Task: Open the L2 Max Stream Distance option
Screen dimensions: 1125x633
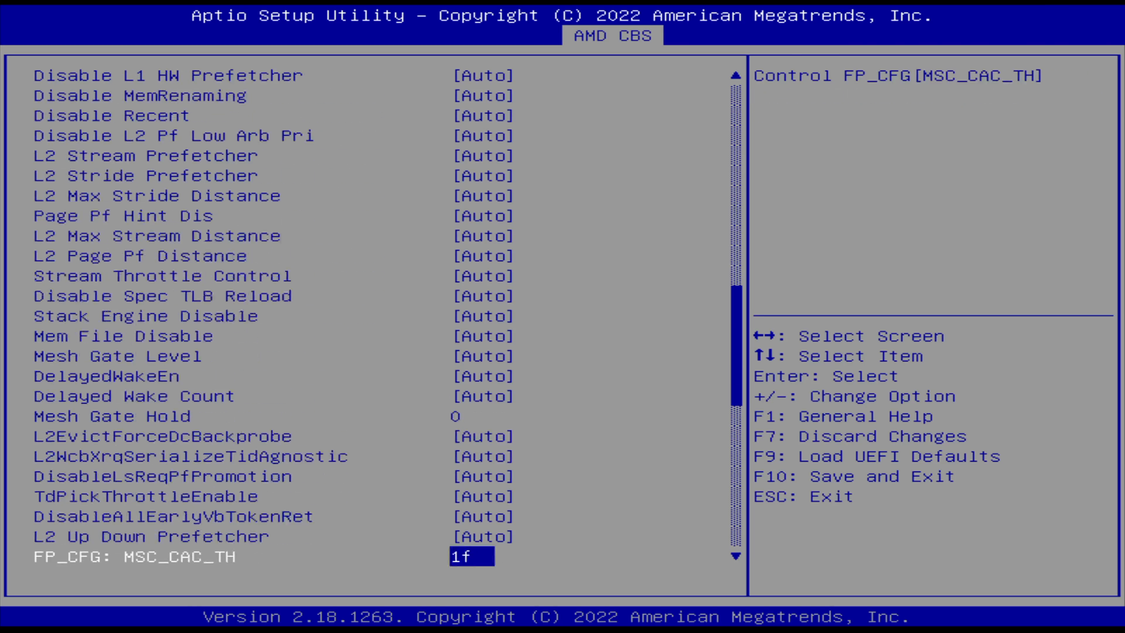Action: (x=483, y=236)
